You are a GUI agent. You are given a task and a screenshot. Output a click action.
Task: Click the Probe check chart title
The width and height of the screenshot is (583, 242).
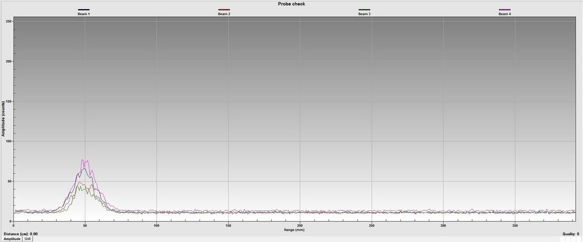(291, 4)
